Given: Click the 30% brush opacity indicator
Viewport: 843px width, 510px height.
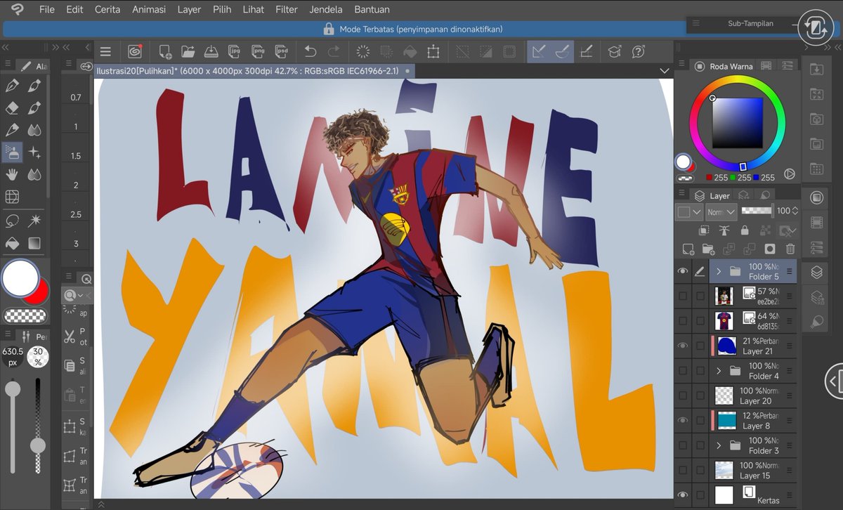Looking at the screenshot, I should pos(38,357).
